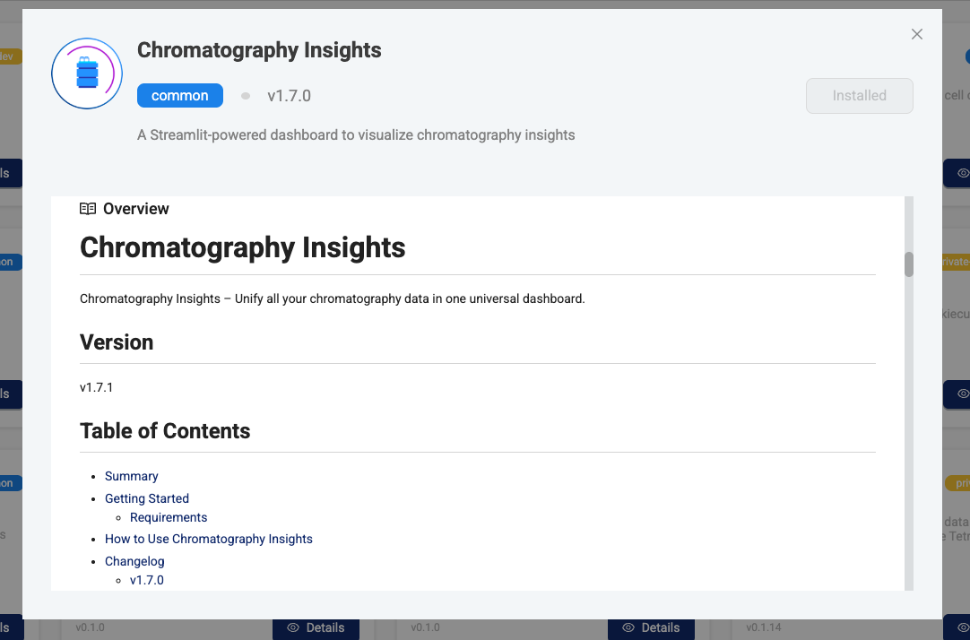Click the Overview book icon

point(88,209)
